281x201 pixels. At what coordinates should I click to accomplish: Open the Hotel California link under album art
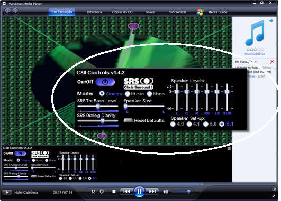click(x=255, y=54)
